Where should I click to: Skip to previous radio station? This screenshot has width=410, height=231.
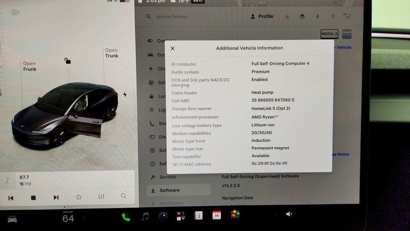[11, 198]
